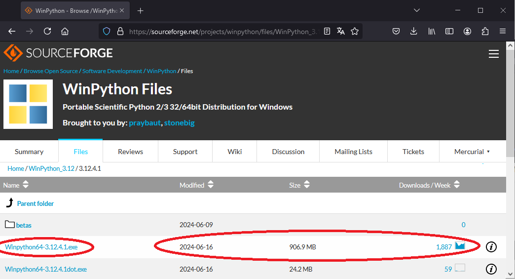Viewport: 515px width, 279px height.
Task: Click scrollbar down arrow
Action: (510, 274)
